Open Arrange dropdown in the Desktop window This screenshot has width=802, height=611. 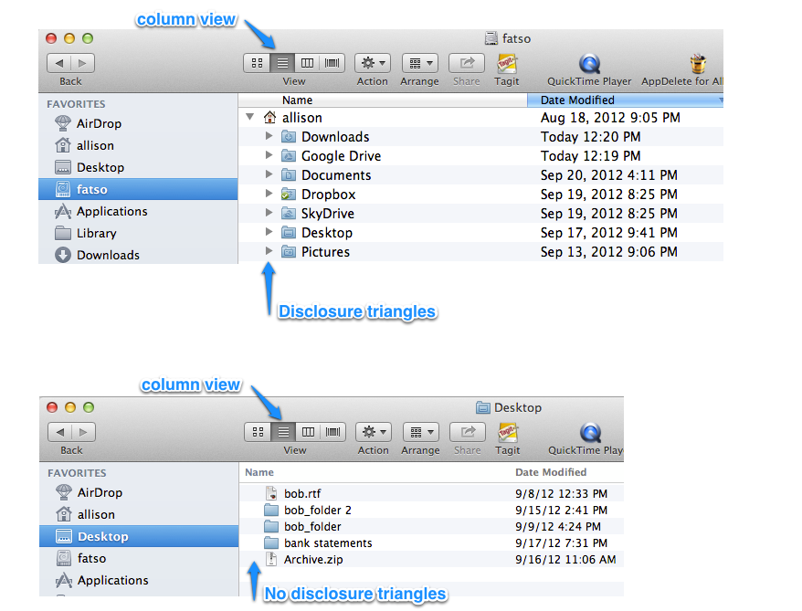pyautogui.click(x=420, y=432)
